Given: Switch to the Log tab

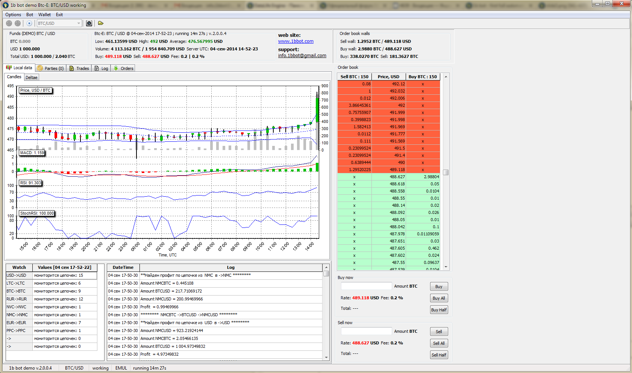Looking at the screenshot, I should tap(101, 68).
